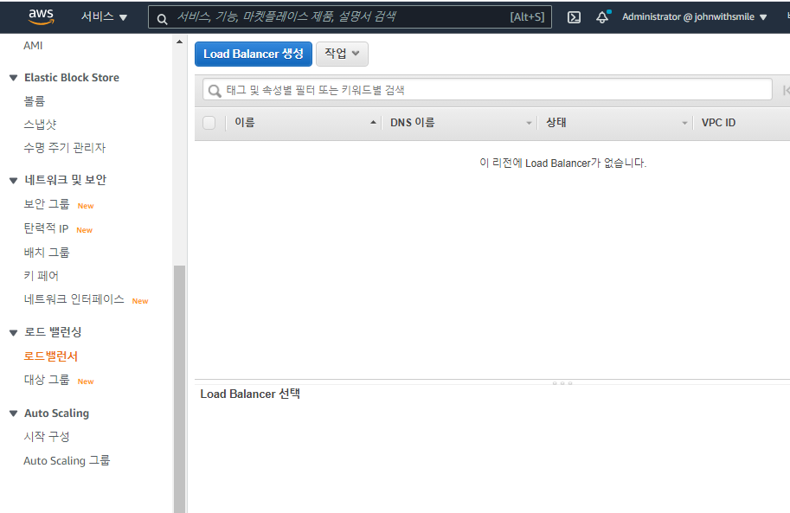The height and width of the screenshot is (513, 790).
Task: Open 스냅샷 in the sidebar
Action: [40, 124]
